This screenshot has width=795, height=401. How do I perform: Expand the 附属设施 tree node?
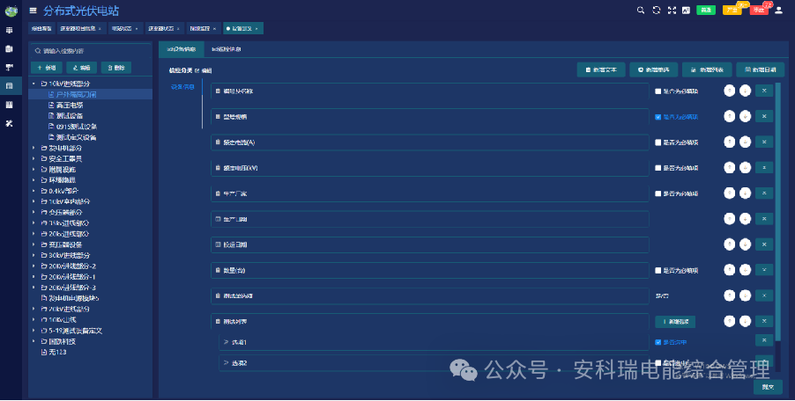[x=34, y=170]
